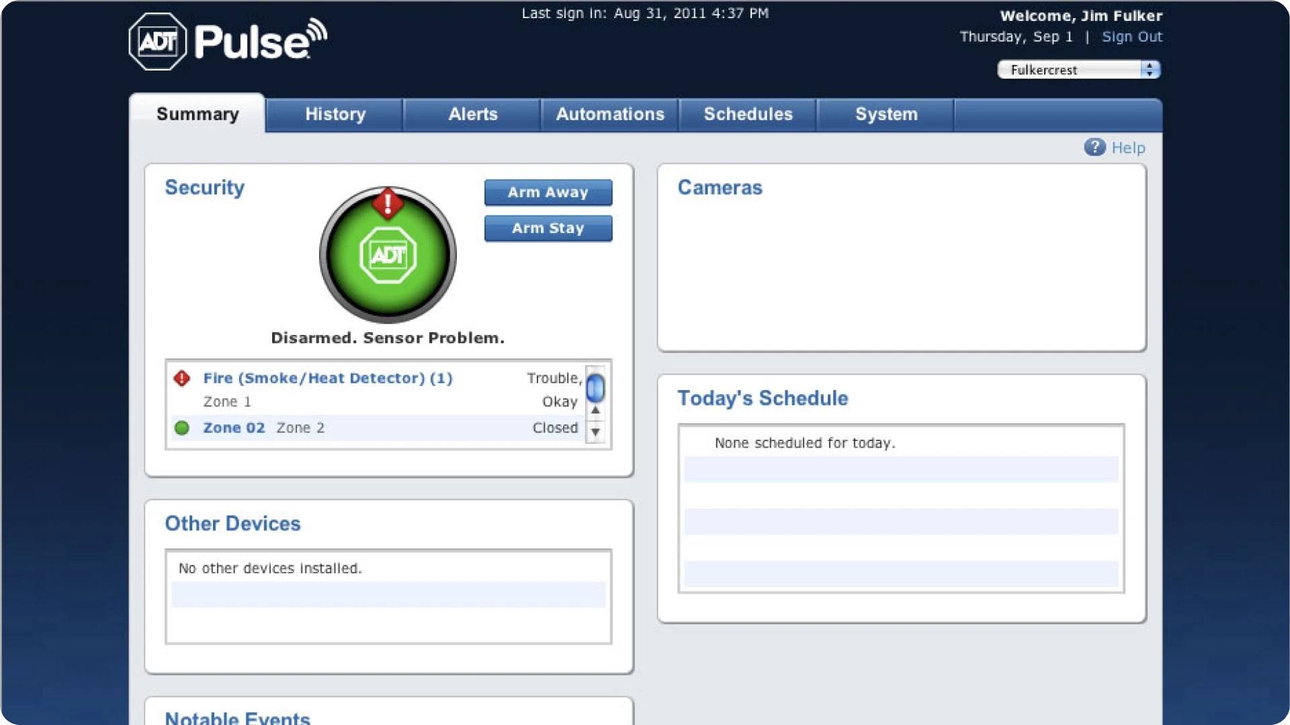Screen dimensions: 1290x725
Task: Click the red trouble icon beside Fire detector
Action: point(181,378)
